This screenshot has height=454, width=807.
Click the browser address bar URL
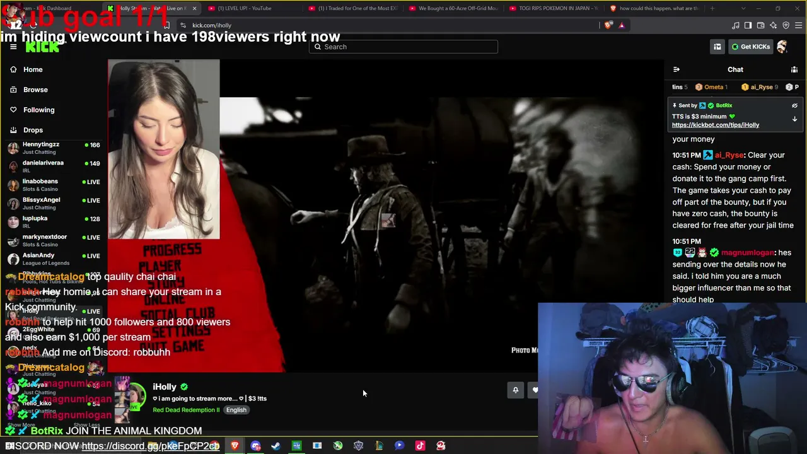pos(212,25)
